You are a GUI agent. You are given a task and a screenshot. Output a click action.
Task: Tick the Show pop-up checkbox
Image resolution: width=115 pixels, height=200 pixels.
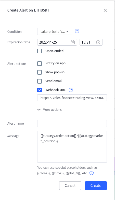tap(40, 72)
